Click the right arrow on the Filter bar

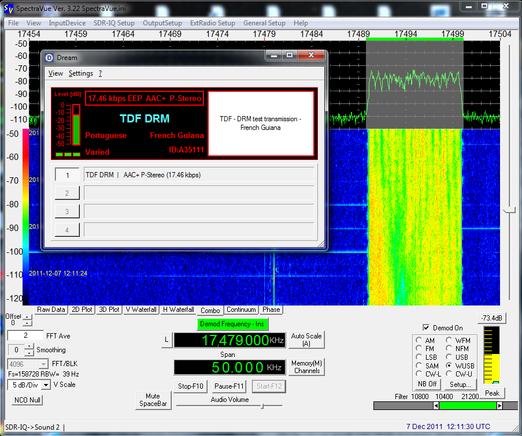tap(499, 406)
